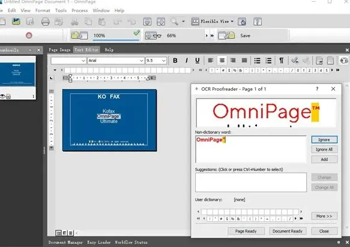Click the Print icon in main toolbar
Image resolution: width=350 pixels, height=247 pixels.
(45, 22)
